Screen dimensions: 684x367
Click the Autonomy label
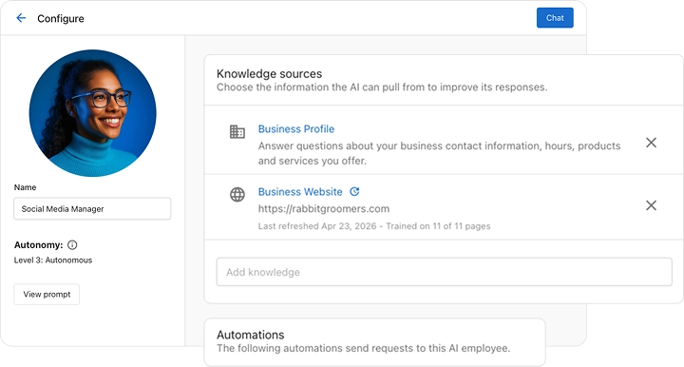pyautogui.click(x=38, y=244)
